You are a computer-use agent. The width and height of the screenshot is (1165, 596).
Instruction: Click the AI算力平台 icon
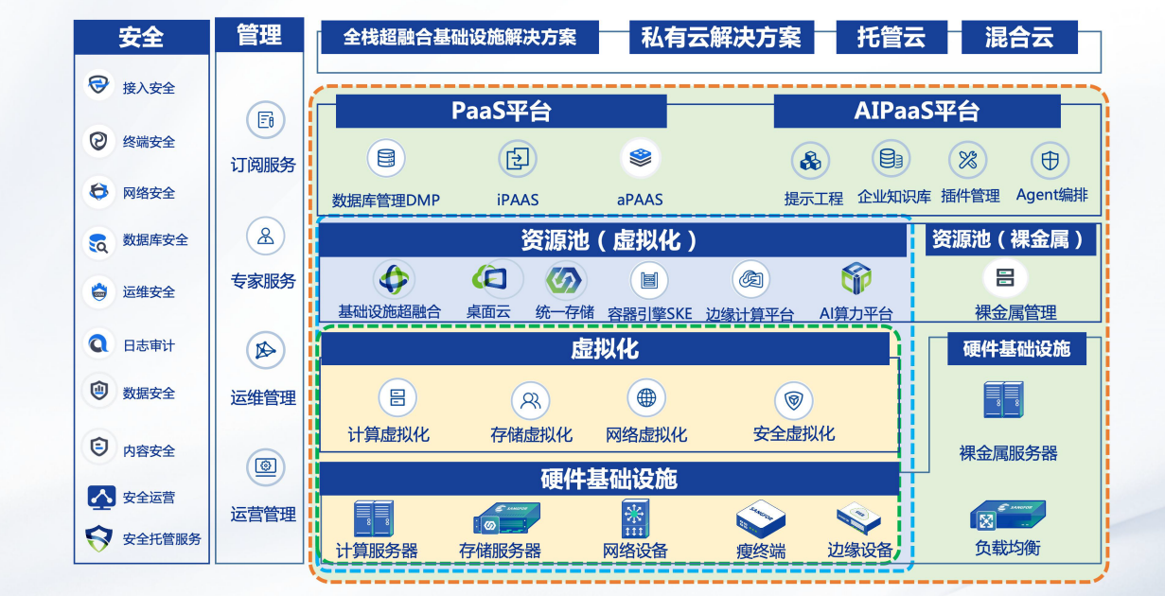pyautogui.click(x=856, y=279)
